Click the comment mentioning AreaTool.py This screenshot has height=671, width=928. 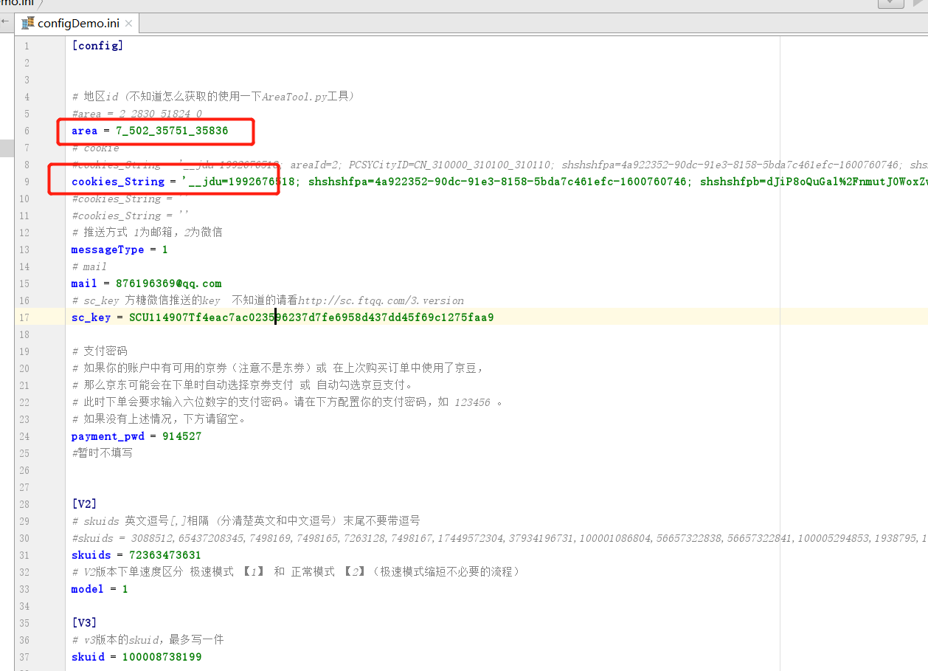point(213,97)
